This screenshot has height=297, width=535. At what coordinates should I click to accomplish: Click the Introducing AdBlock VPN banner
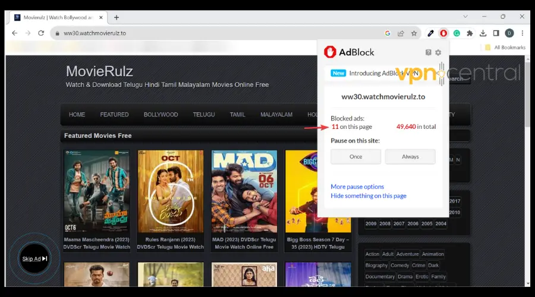(383, 73)
